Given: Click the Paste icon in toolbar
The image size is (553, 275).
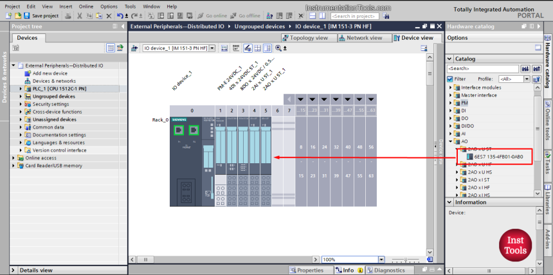Looking at the screenshot, I should 99,15.
